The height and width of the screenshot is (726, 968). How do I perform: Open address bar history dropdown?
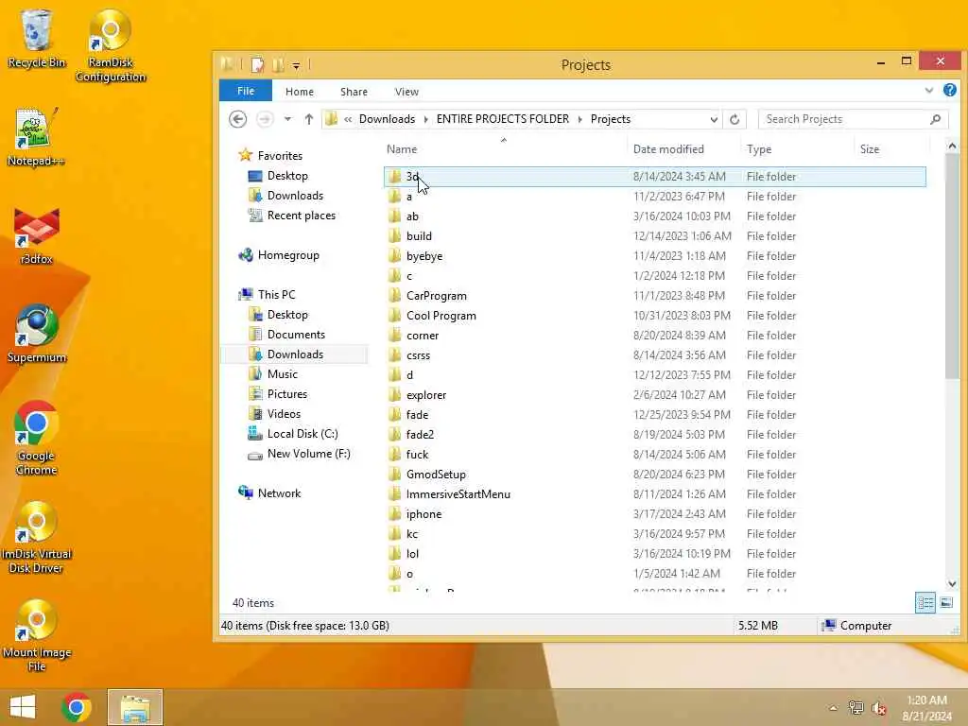pyautogui.click(x=714, y=119)
